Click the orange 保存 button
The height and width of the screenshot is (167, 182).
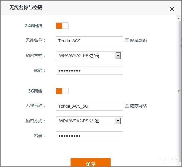pyautogui.click(x=90, y=162)
